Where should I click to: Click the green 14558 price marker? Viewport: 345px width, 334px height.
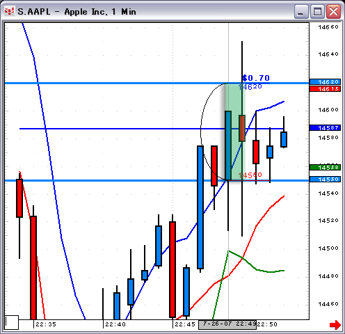pyautogui.click(x=325, y=168)
